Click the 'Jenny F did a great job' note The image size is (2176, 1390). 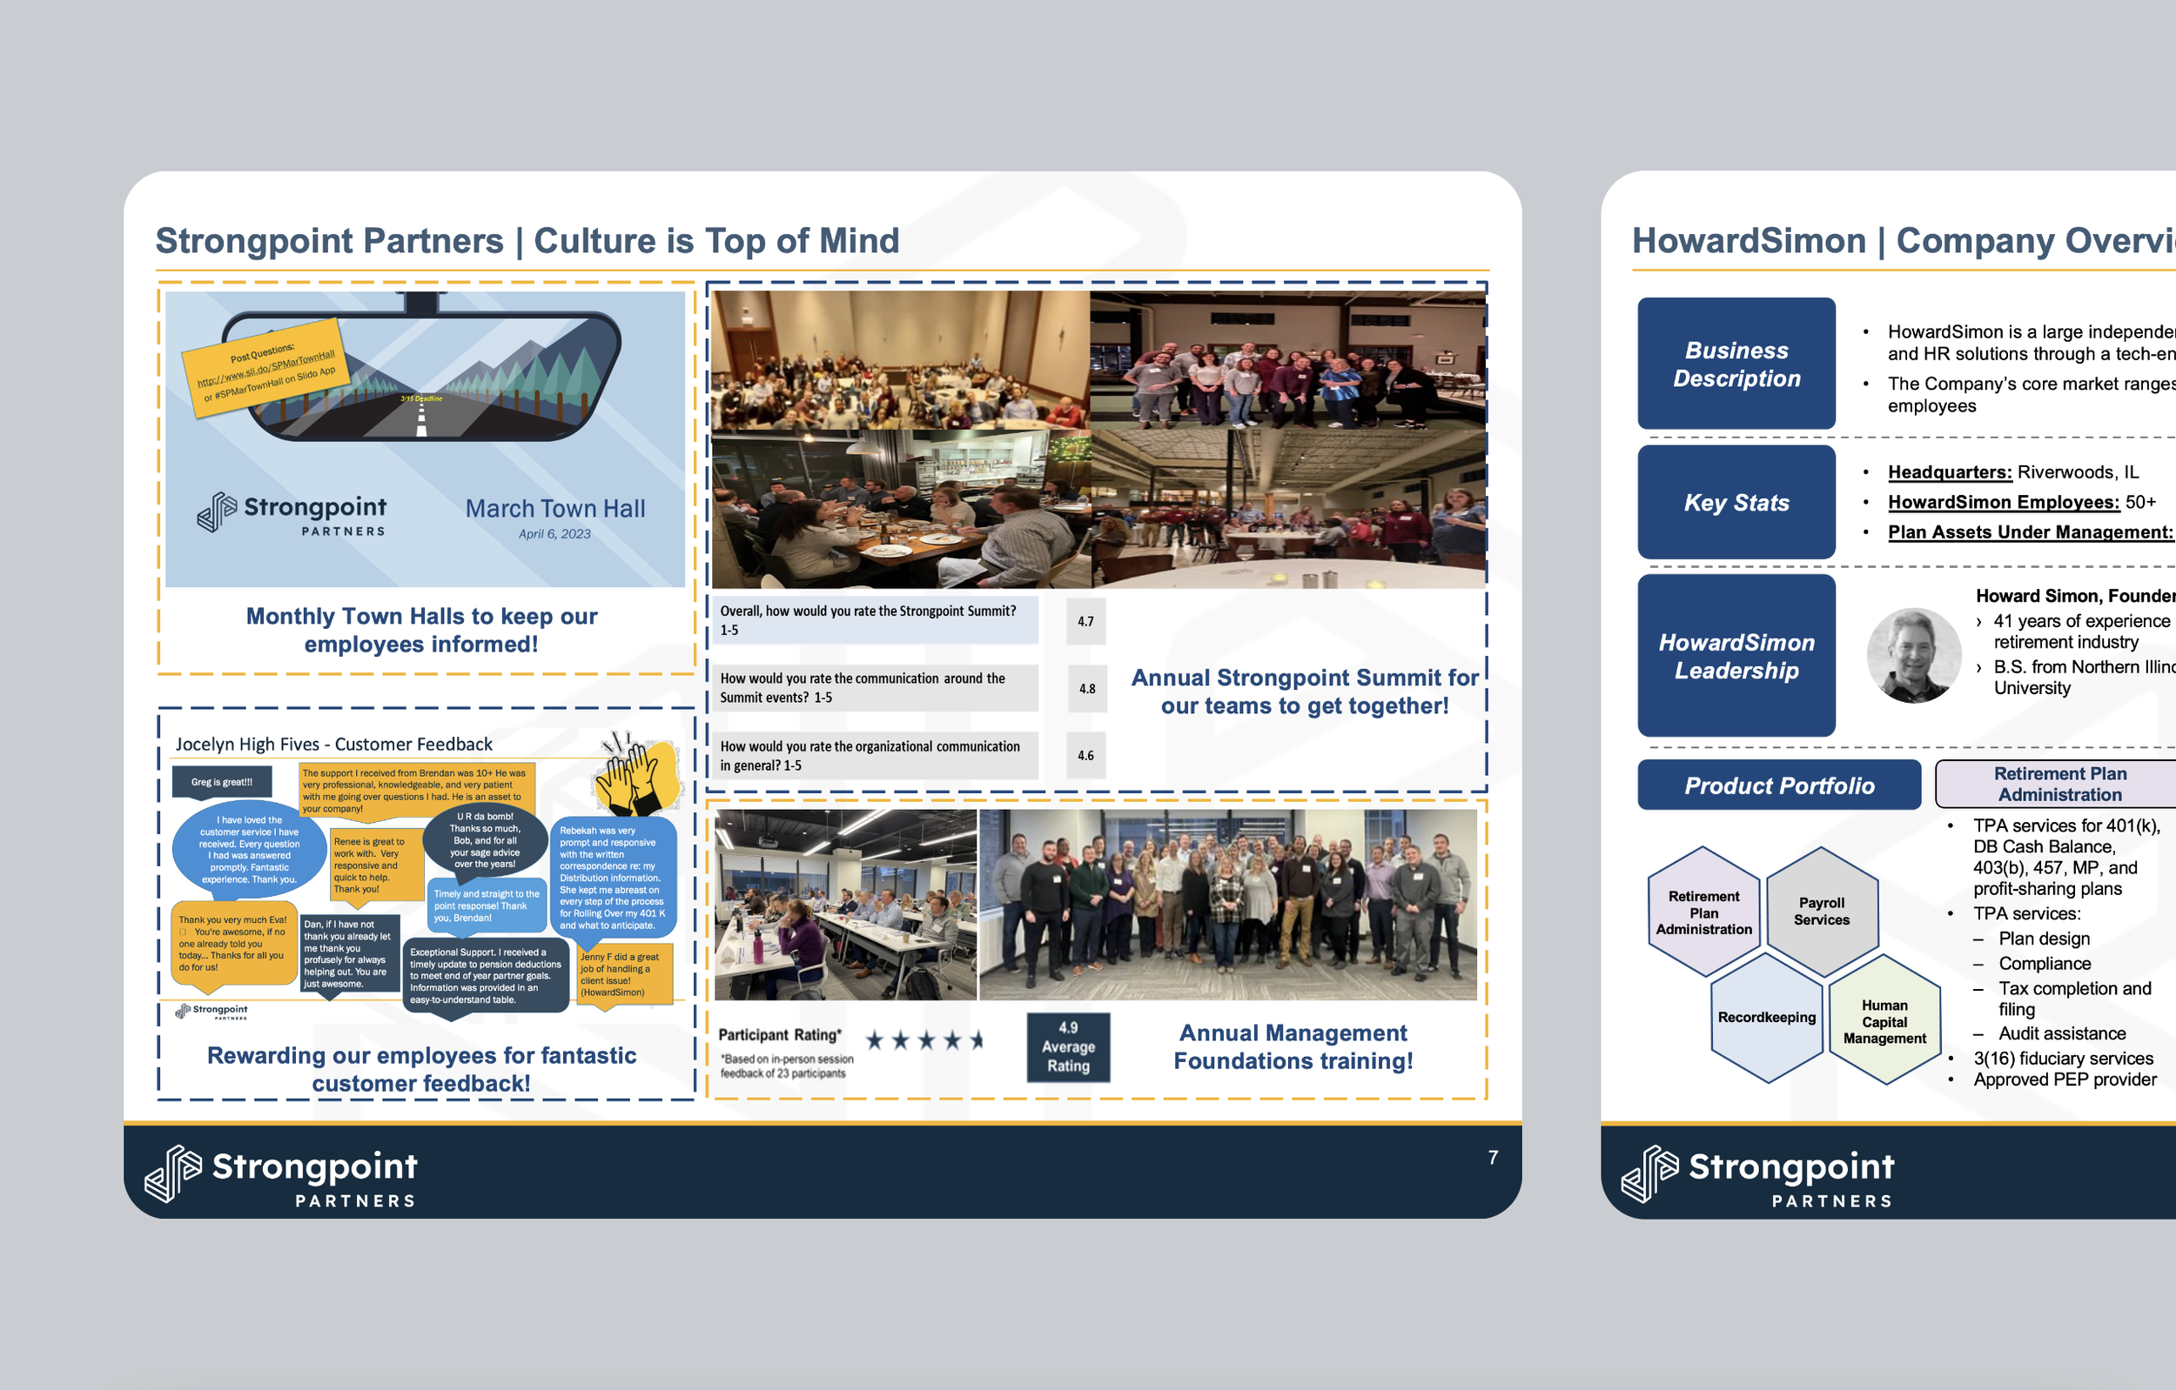pyautogui.click(x=625, y=974)
